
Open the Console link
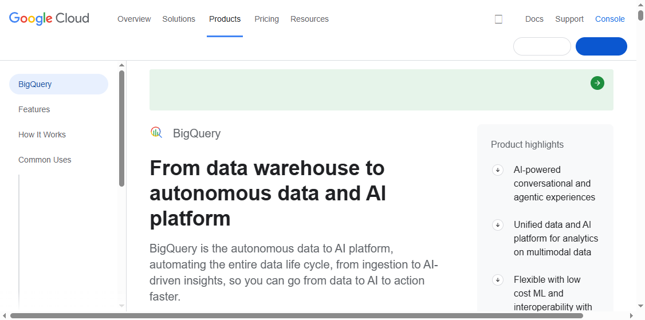(610, 19)
